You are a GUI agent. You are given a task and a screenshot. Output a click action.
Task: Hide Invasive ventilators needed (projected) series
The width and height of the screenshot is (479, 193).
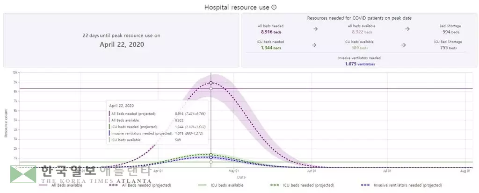[x=402, y=186]
